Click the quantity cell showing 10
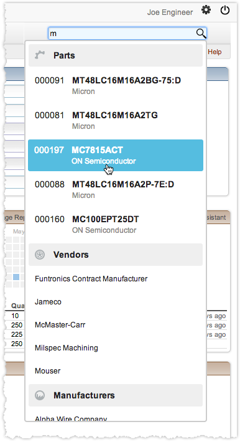This screenshot has height=442, width=240. click(x=15, y=316)
